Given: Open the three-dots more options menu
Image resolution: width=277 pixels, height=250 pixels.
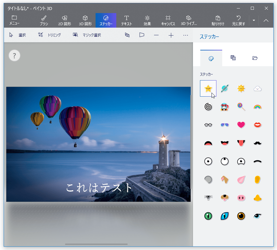Looking at the screenshot, I should pyautogui.click(x=185, y=35).
